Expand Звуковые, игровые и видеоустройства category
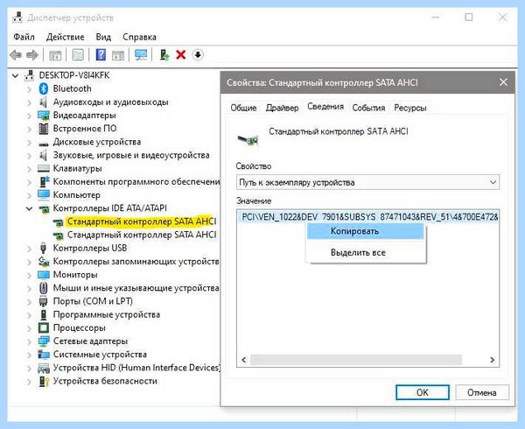The image size is (525, 429). 29,156
